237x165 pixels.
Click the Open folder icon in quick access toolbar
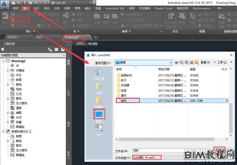click(19, 3)
